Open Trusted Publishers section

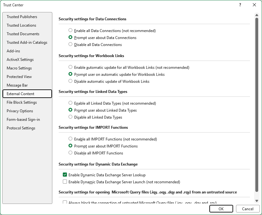click(x=27, y=17)
